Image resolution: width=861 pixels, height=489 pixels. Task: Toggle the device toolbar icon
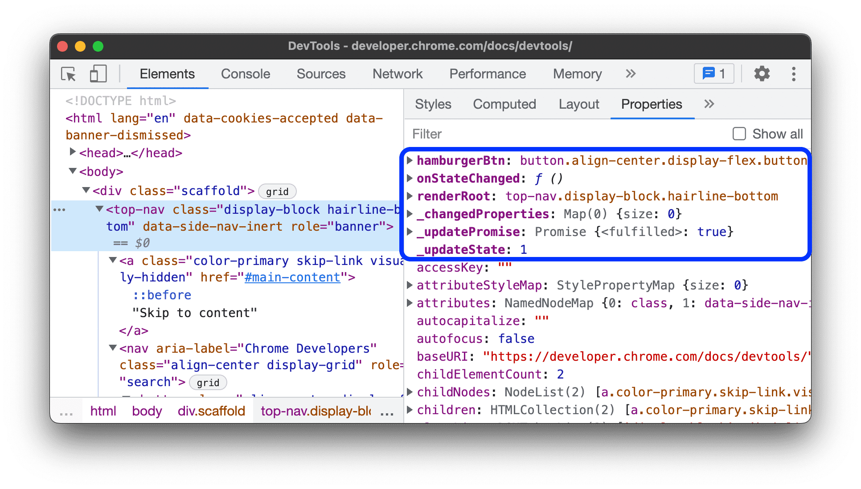pos(98,74)
